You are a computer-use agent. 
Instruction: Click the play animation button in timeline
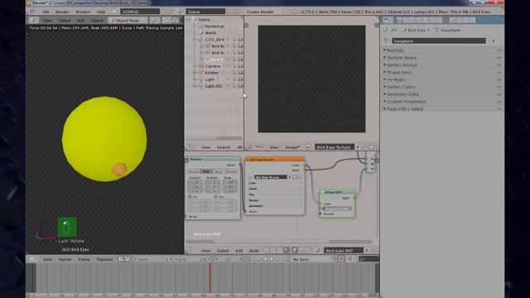tap(272, 259)
